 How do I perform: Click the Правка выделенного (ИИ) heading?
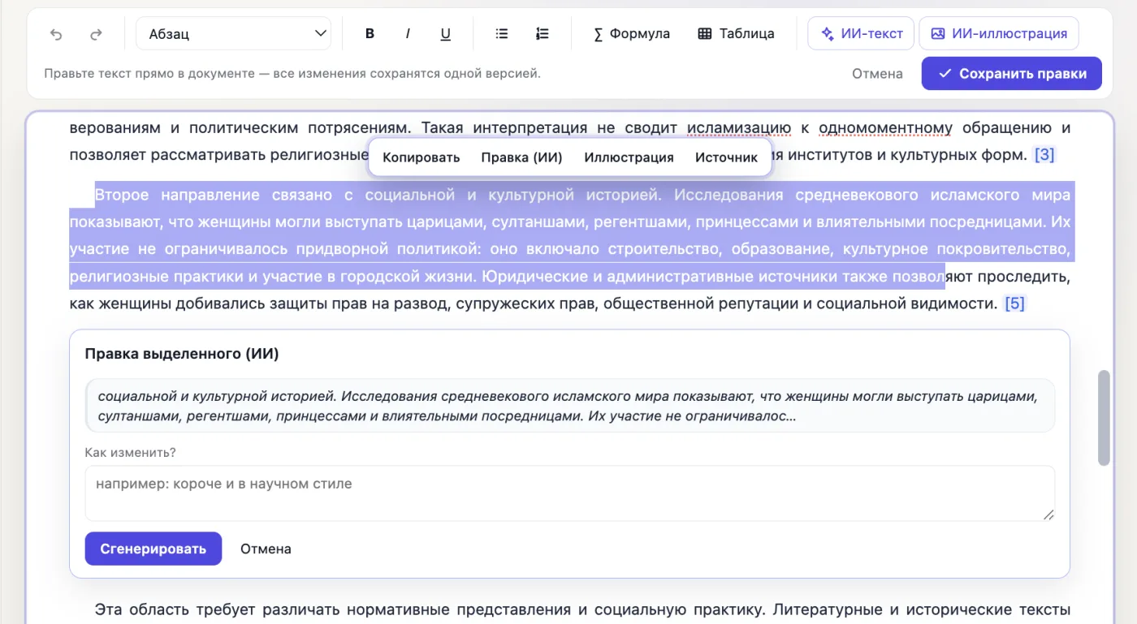(x=182, y=354)
